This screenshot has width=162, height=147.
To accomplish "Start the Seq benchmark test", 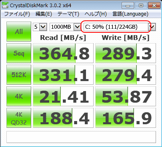I will coord(19,53).
